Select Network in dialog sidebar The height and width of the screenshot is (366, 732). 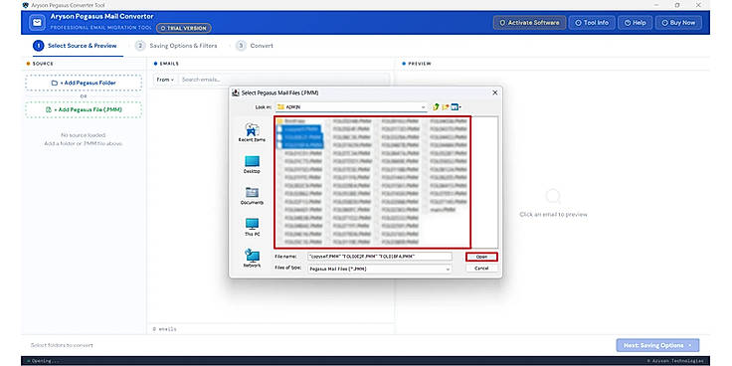252,259
